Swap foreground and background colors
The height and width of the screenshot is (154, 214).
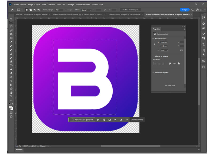pos(12,104)
